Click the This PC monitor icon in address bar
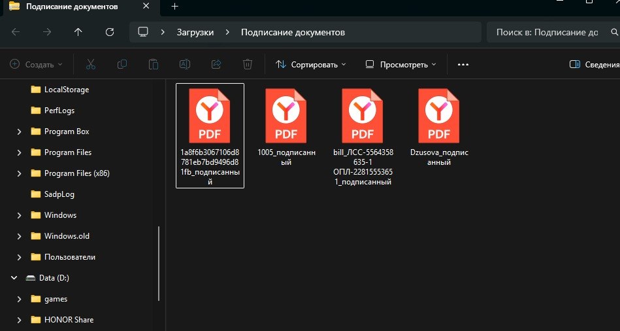Viewport: 620px width, 331px height. (x=143, y=32)
